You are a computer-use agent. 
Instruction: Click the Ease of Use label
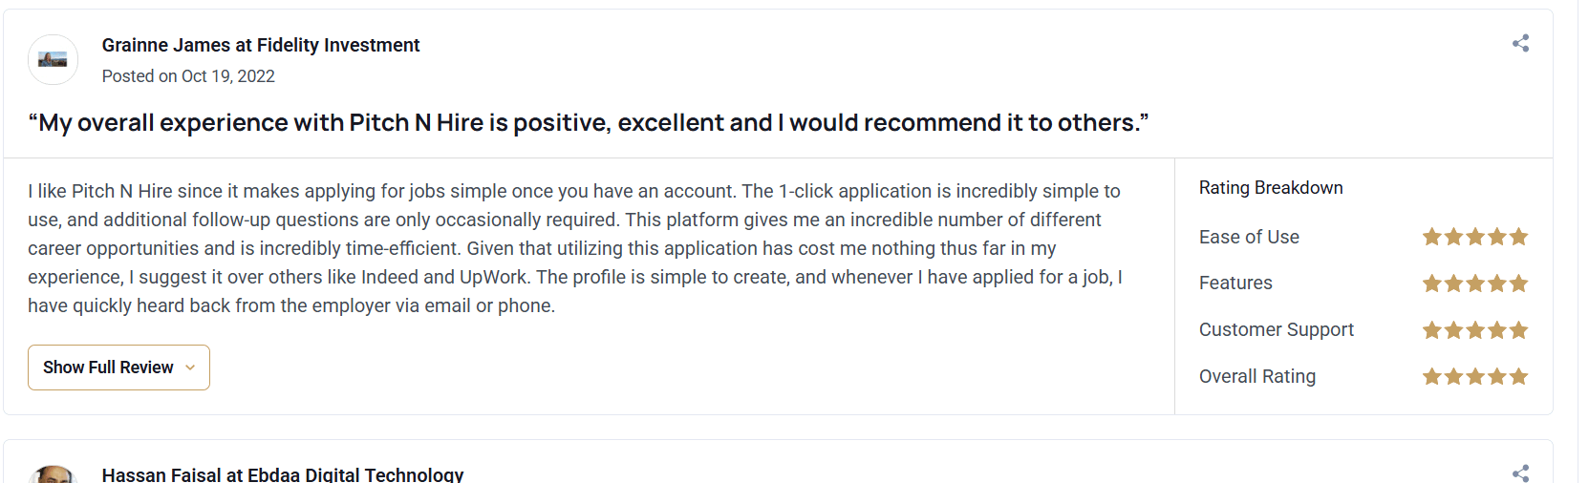pos(1249,237)
